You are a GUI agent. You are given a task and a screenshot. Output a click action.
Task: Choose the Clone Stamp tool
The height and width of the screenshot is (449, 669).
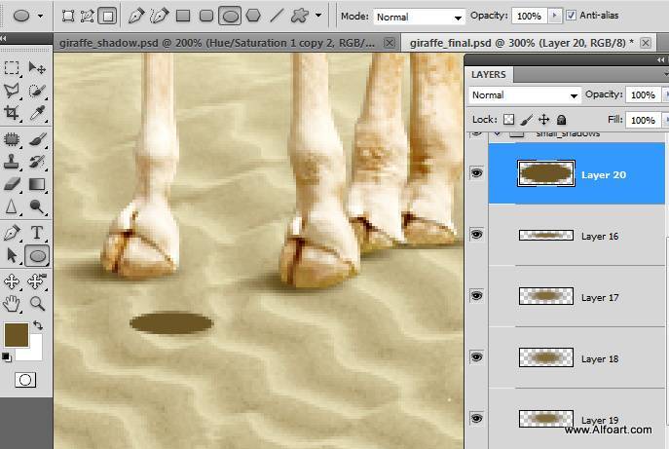[13, 161]
